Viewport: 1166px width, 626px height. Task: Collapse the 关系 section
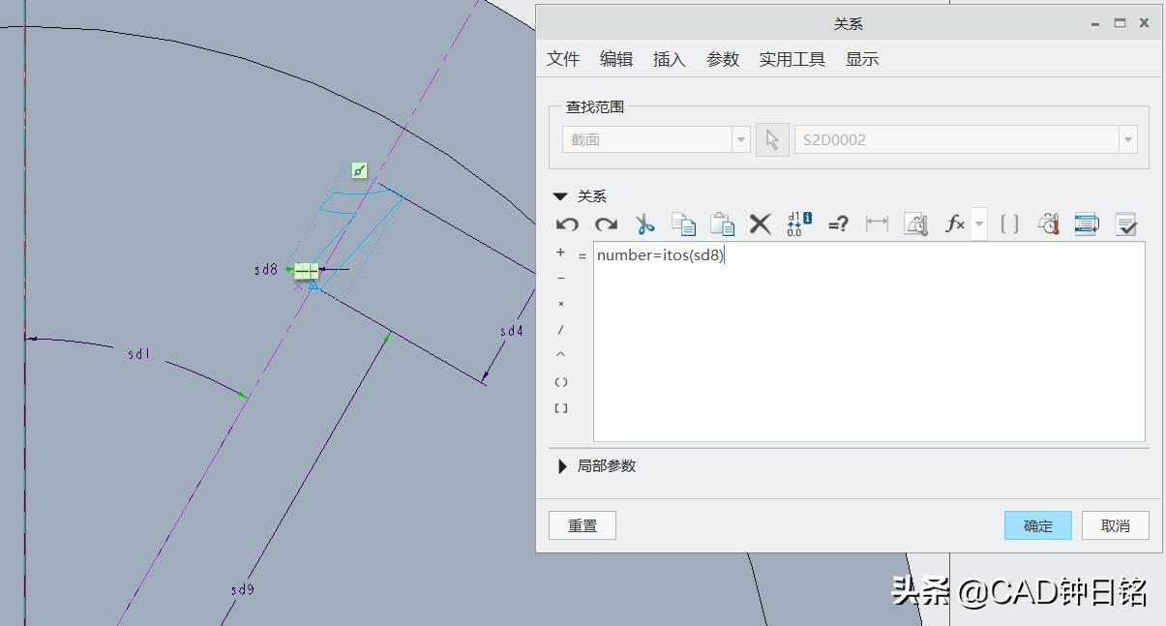(559, 195)
